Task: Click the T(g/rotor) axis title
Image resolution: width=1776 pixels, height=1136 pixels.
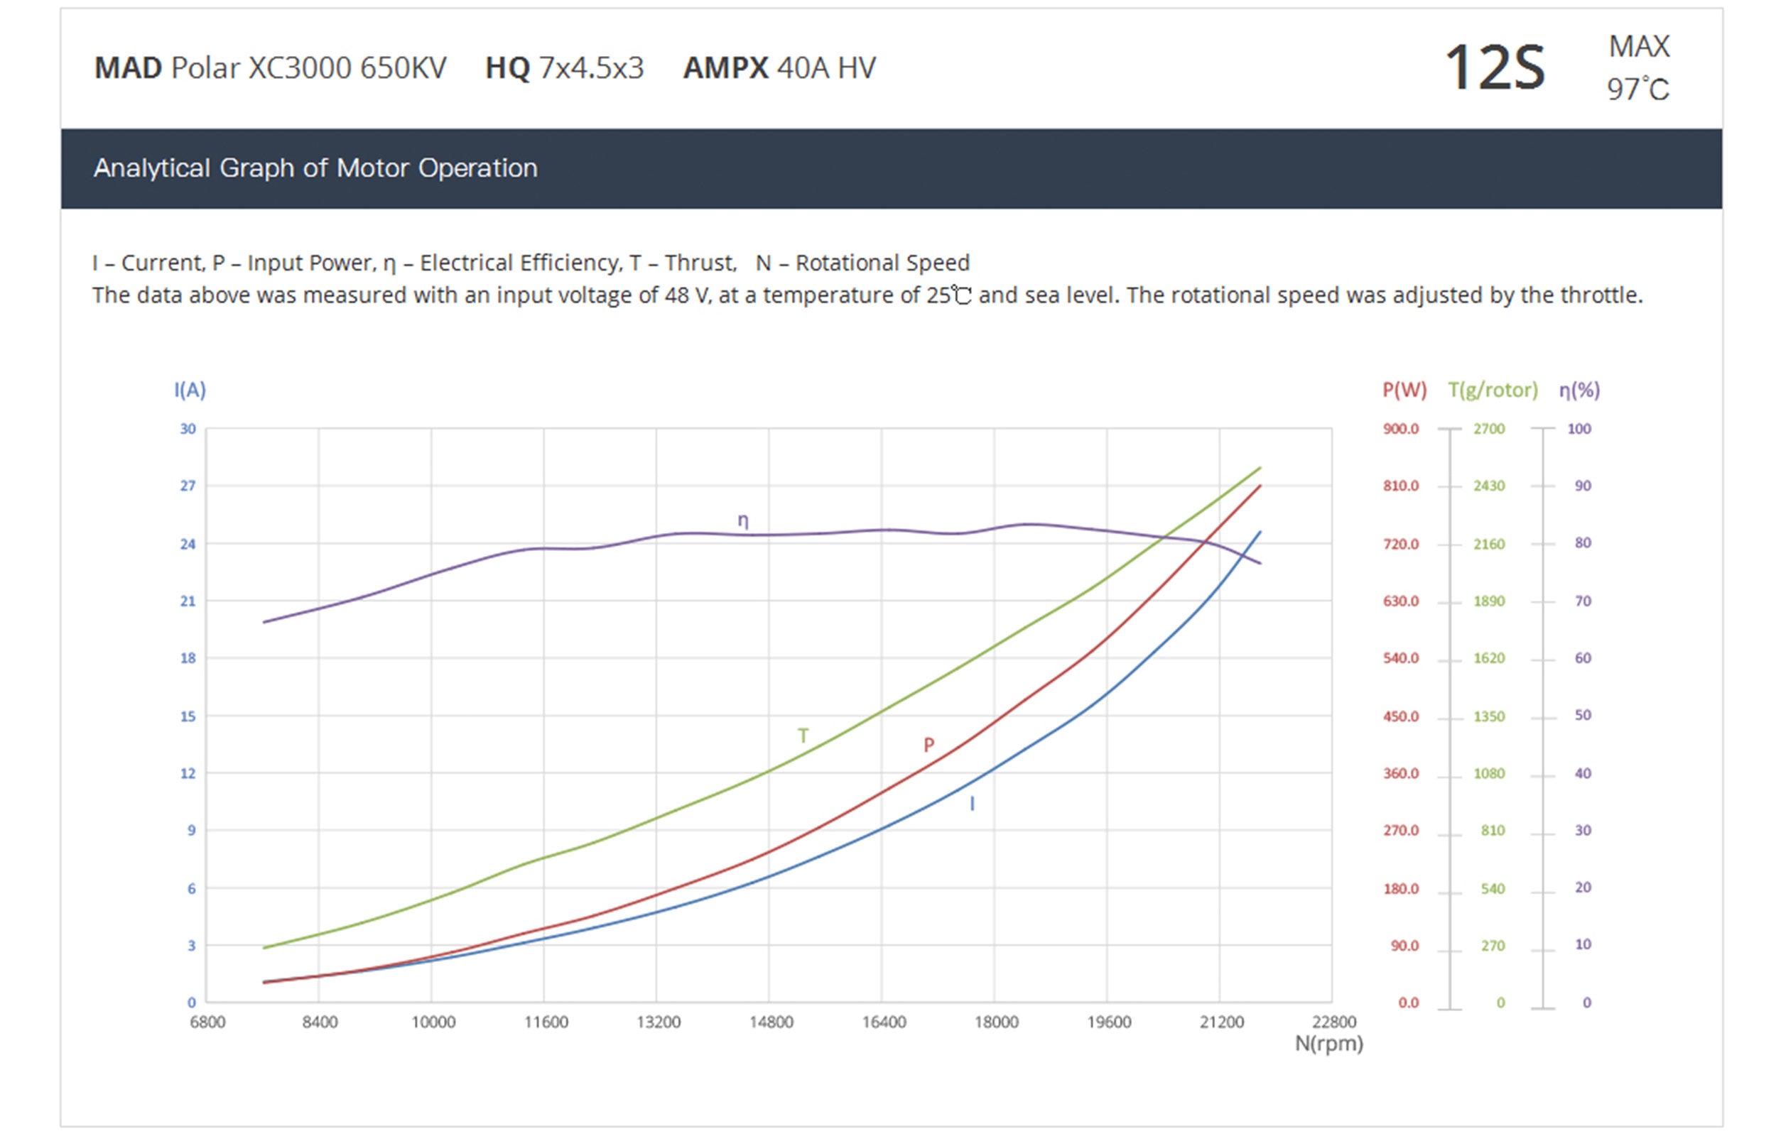Action: tap(1493, 390)
